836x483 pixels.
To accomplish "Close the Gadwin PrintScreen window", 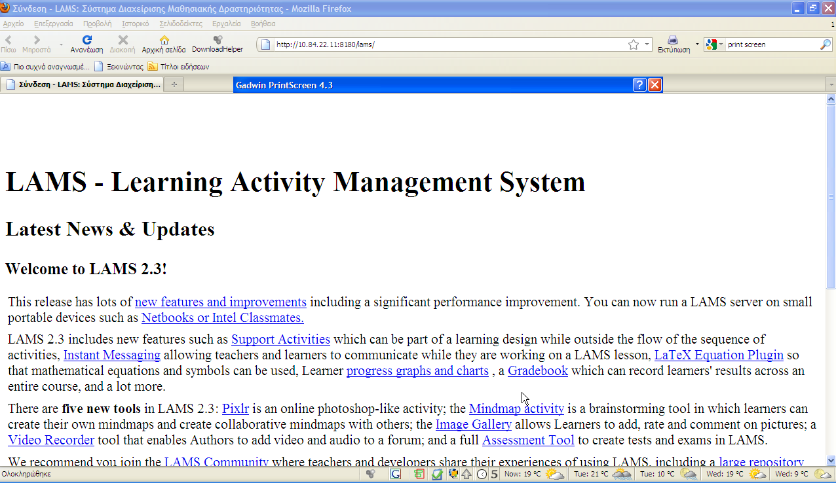I will [x=655, y=85].
